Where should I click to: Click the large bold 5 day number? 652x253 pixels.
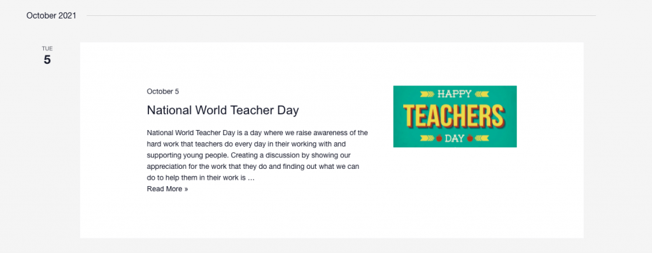tap(47, 60)
